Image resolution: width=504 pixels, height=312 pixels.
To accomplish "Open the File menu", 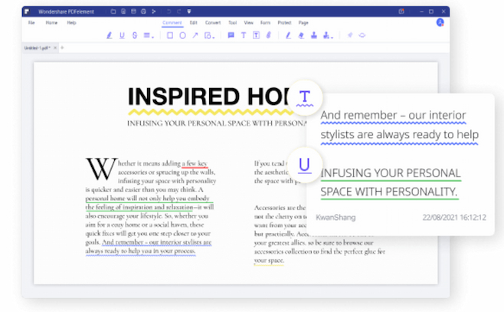I will 31,23.
